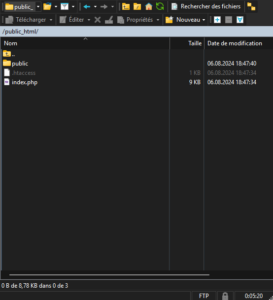Expand the Nouveau dropdown menu
The width and height of the screenshot is (273, 300).
pyautogui.click(x=204, y=20)
